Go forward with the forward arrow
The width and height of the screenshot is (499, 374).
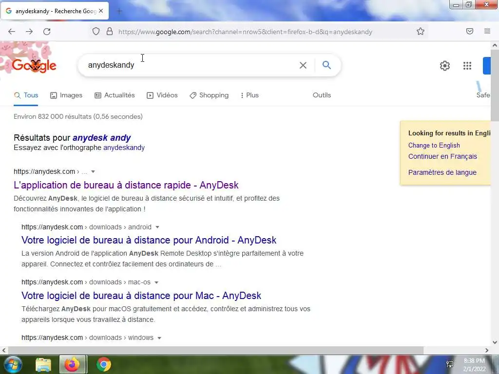29,32
